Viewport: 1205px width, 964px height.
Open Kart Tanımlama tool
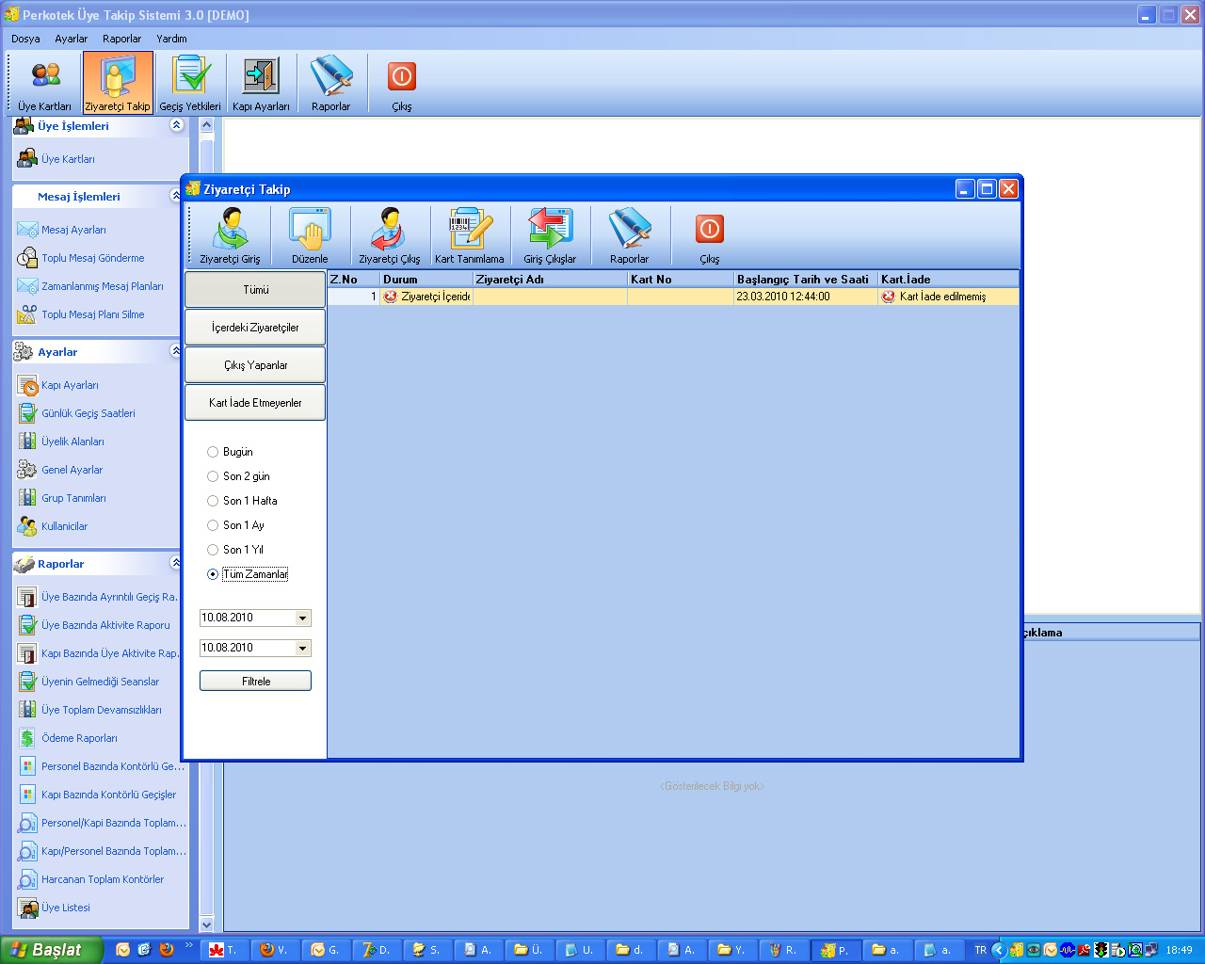[x=469, y=235]
